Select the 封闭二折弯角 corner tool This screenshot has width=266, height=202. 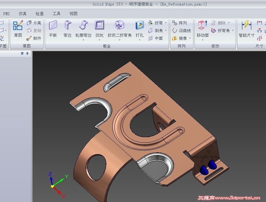point(119,29)
